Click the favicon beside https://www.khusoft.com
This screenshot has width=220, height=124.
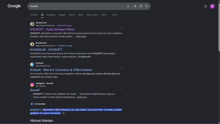[32, 24]
